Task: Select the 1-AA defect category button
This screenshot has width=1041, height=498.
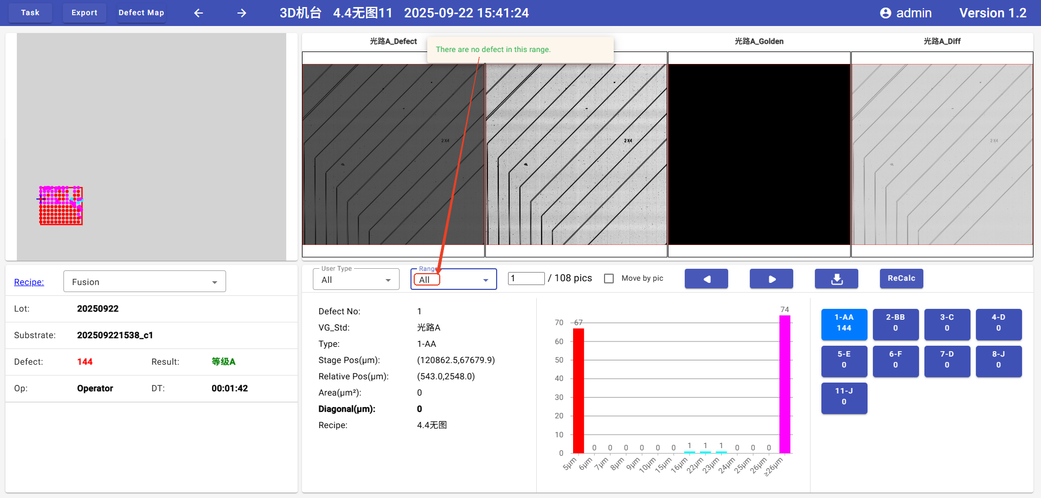Action: tap(844, 324)
